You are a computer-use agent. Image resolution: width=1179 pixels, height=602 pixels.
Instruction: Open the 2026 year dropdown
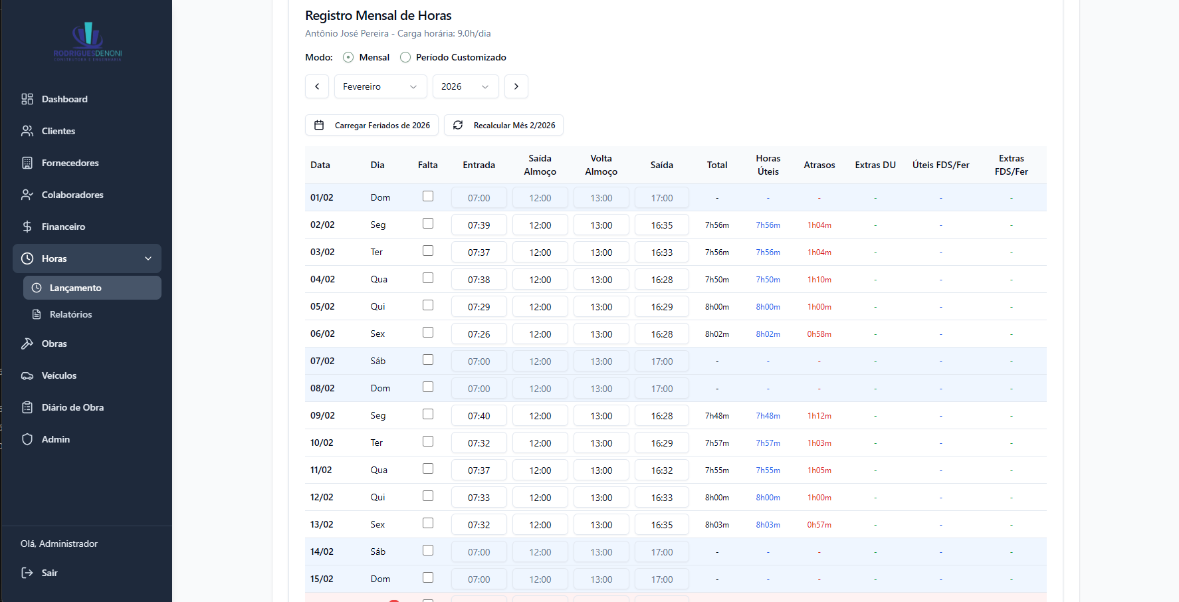(x=465, y=86)
